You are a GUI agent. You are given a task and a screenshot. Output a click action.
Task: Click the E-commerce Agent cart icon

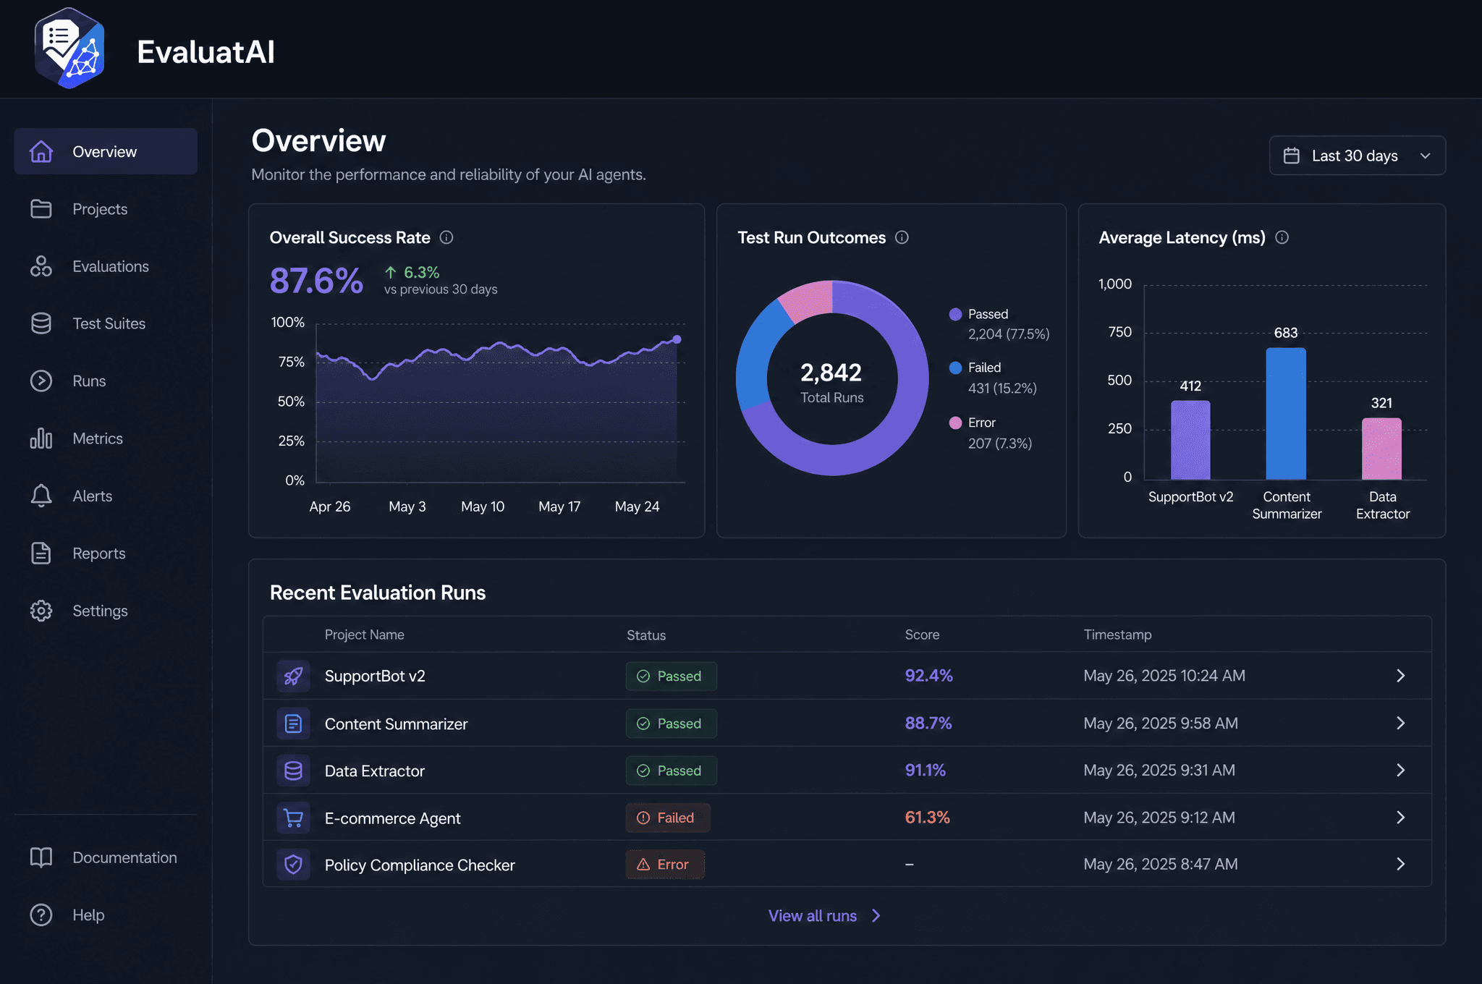tap(293, 818)
